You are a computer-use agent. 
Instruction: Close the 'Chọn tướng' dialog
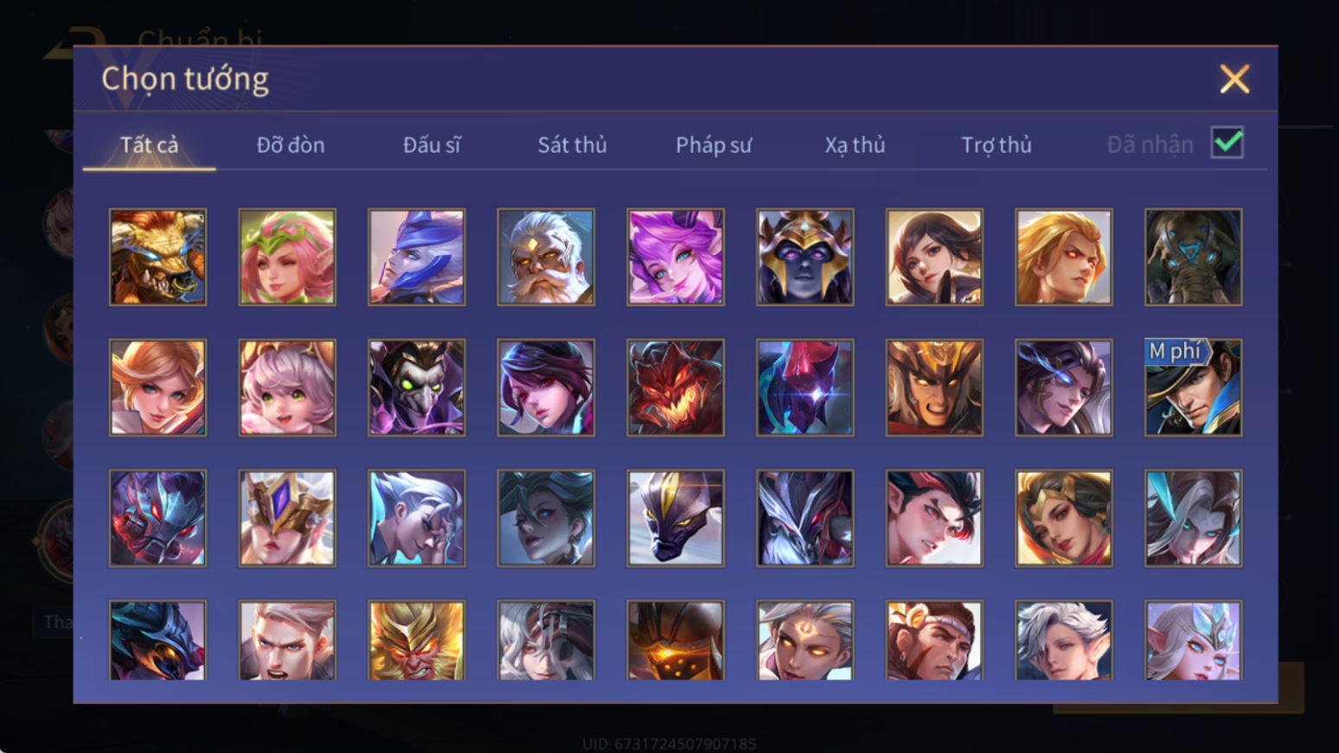[x=1234, y=79]
